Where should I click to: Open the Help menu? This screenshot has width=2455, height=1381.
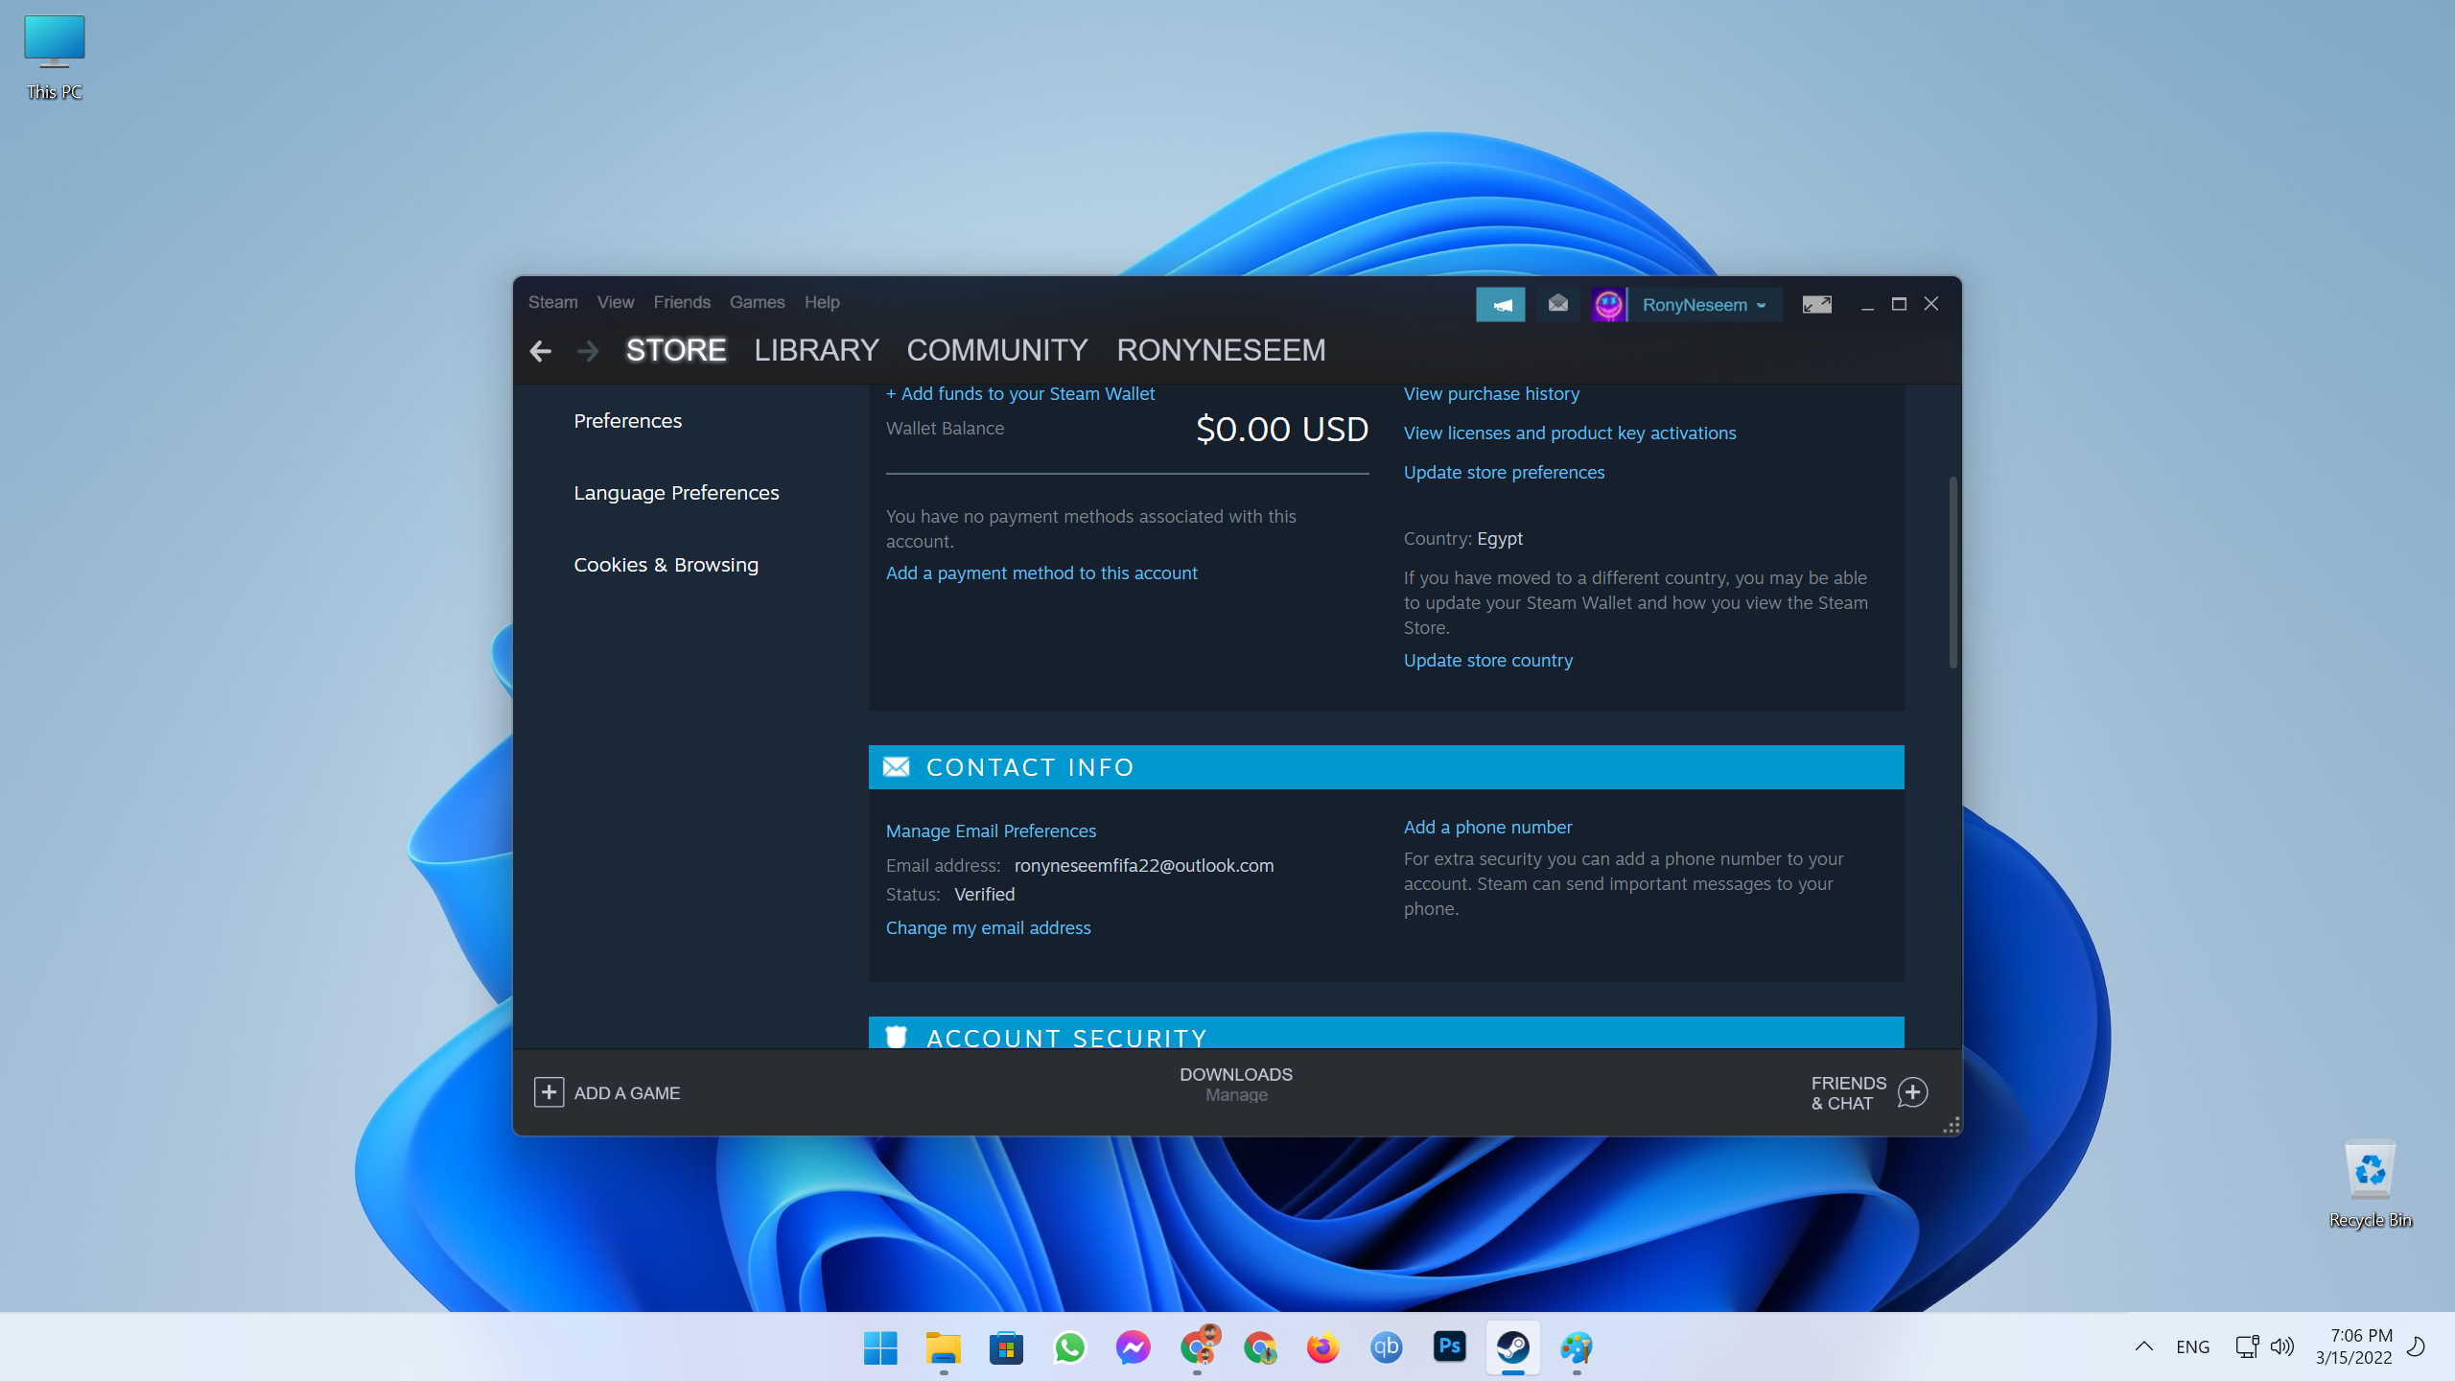pos(822,302)
